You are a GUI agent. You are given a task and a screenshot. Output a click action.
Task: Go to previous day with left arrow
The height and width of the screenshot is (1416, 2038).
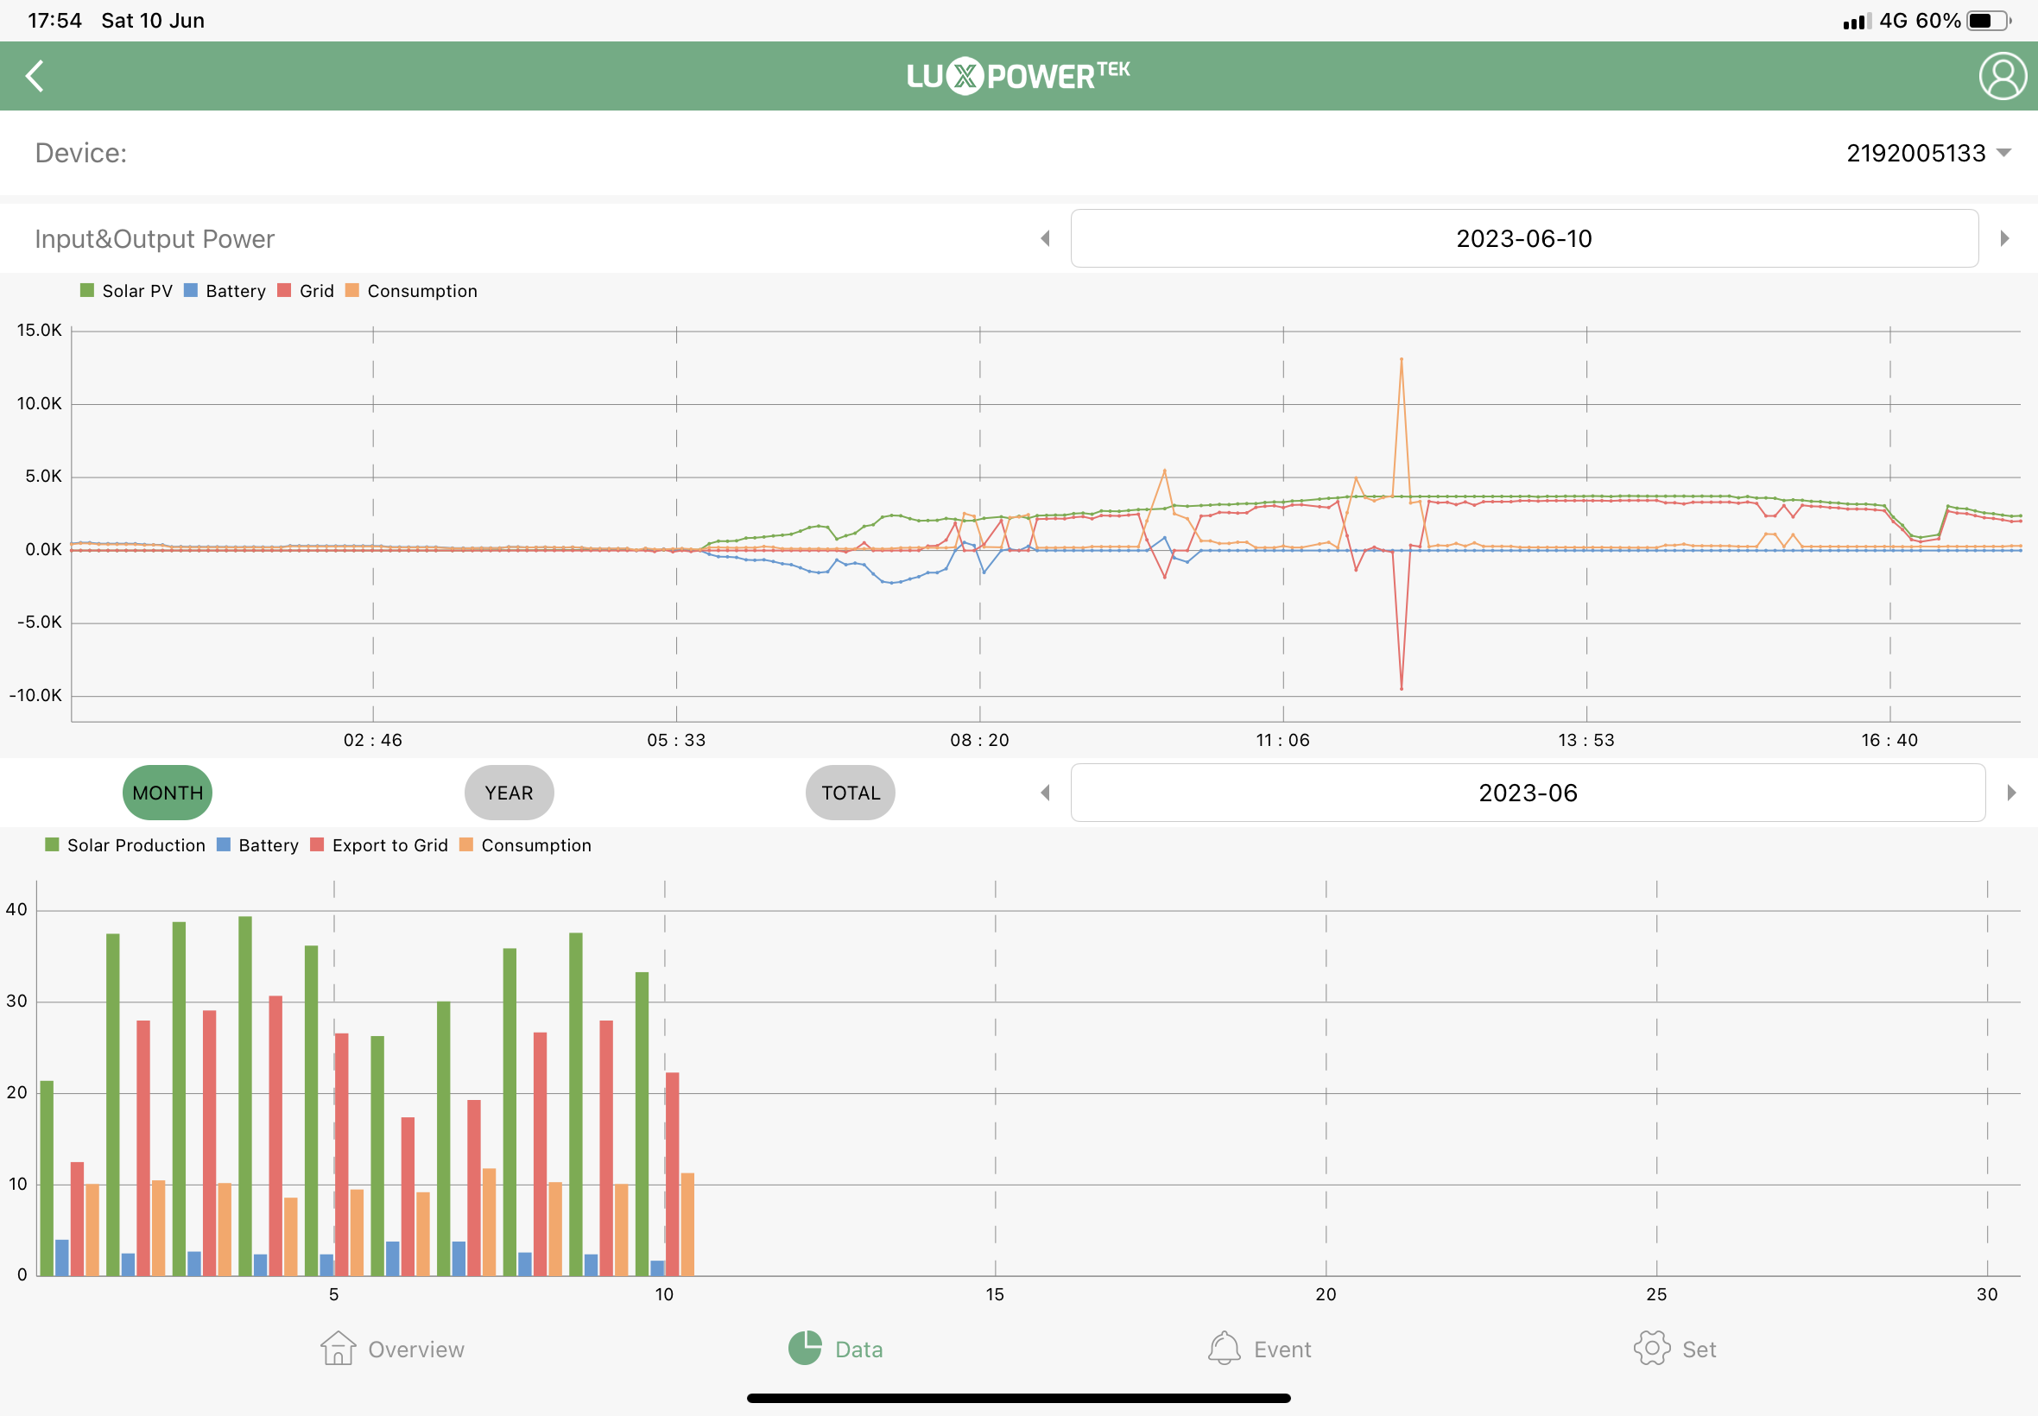(x=1045, y=238)
